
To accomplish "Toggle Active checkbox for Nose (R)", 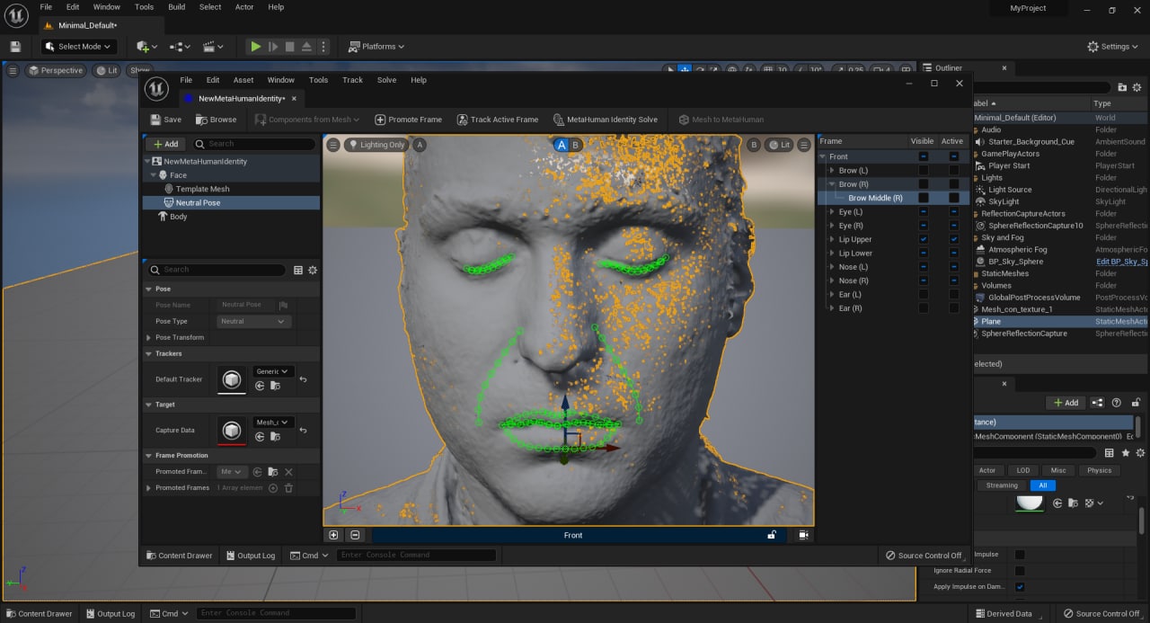I will click(954, 280).
